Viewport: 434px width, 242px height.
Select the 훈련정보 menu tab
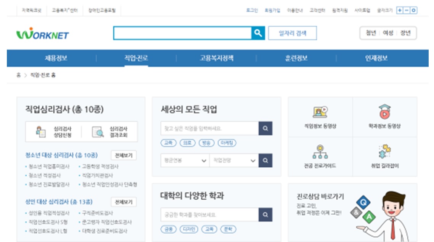point(296,58)
